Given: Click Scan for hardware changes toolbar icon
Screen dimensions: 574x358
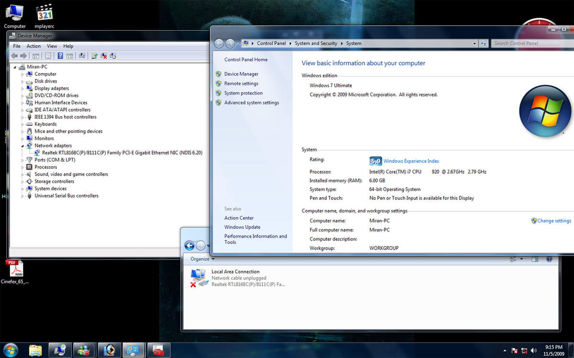Looking at the screenshot, I should tap(82, 56).
